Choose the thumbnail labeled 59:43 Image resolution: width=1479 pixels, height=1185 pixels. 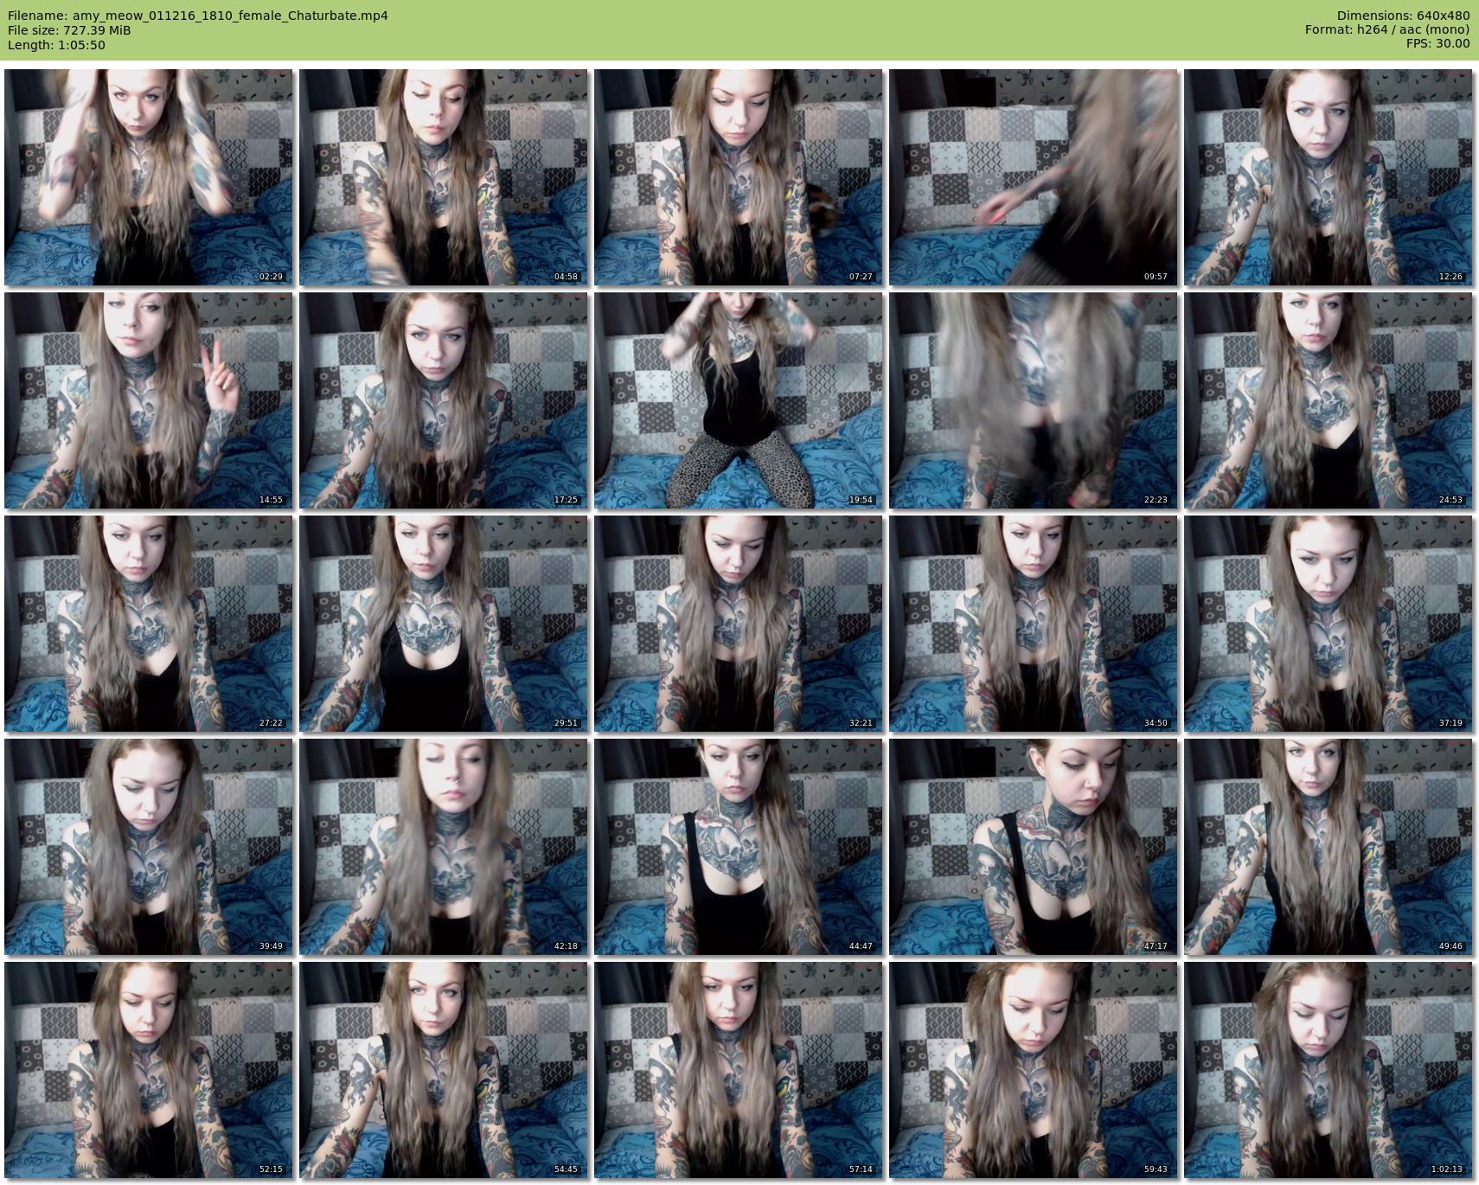pyautogui.click(x=1034, y=1070)
